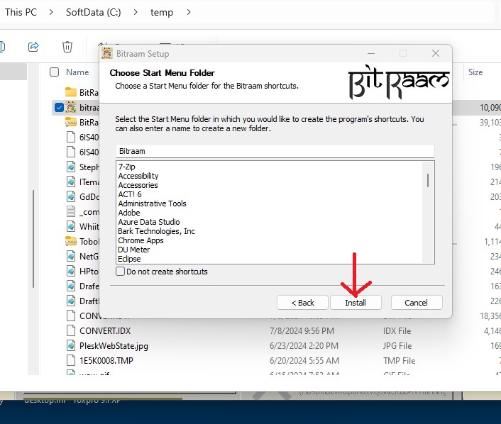Screen dimensions: 501x424
Task: Select Bark Technologies, Inc folder entry
Action: coord(156,231)
